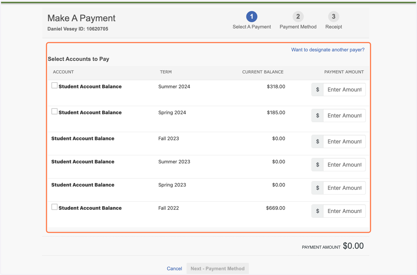This screenshot has width=417, height=275.
Task: Click the PAYMENT AMOUNT column header
Action: (344, 72)
